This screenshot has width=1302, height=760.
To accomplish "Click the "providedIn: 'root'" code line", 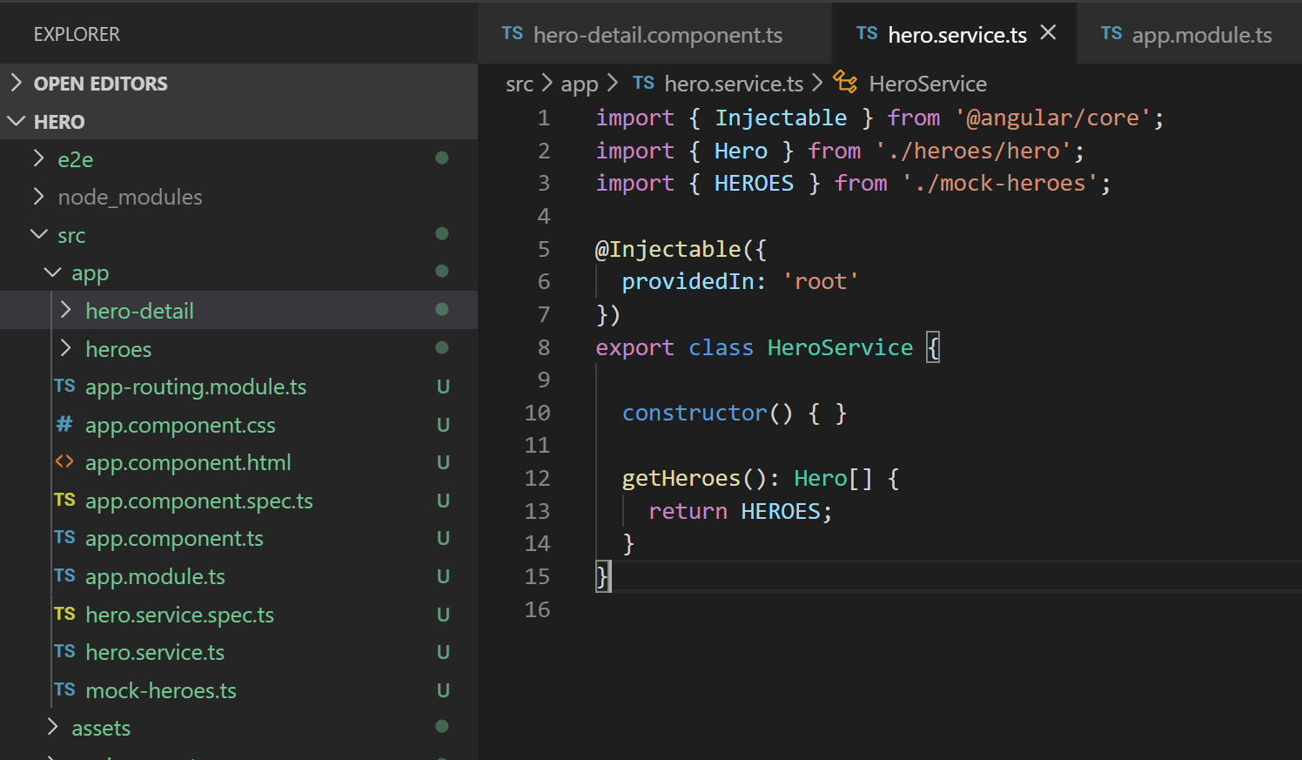I will click(x=740, y=281).
